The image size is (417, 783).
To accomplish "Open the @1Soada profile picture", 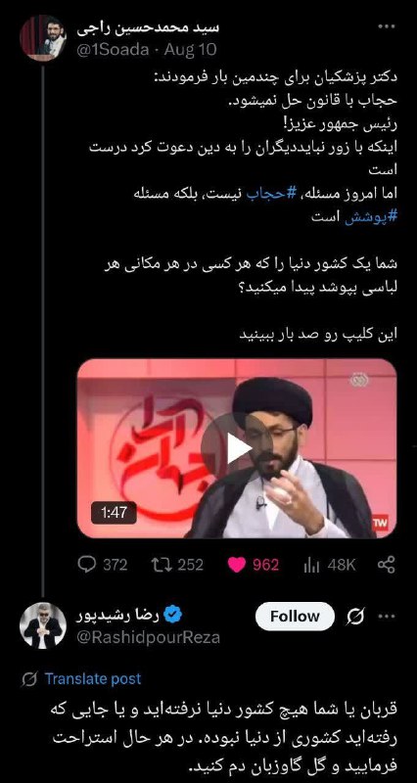I will click(42, 38).
